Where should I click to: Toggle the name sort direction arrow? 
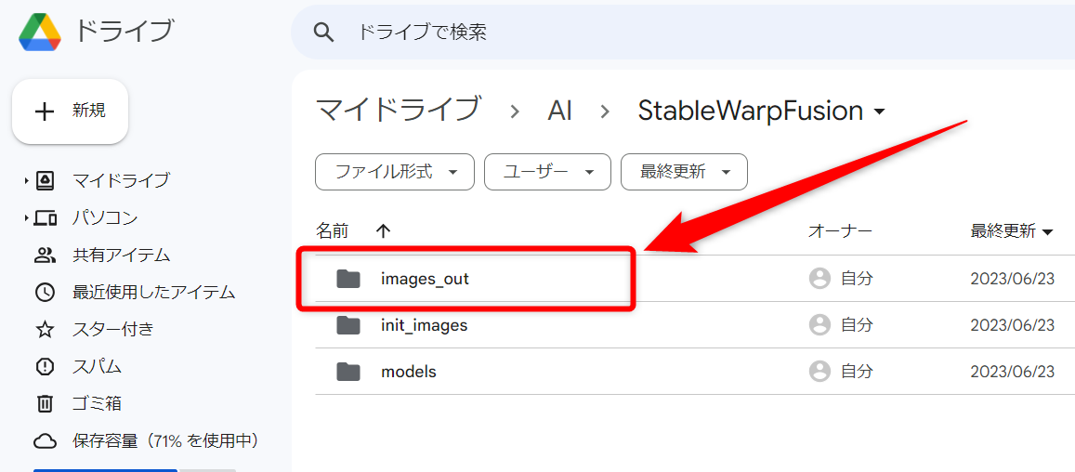tap(383, 231)
